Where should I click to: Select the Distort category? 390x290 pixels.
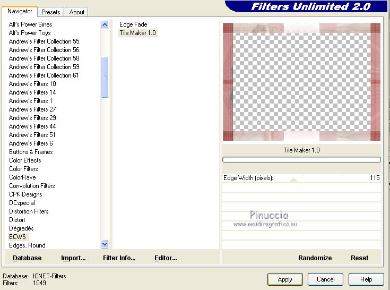(17, 220)
